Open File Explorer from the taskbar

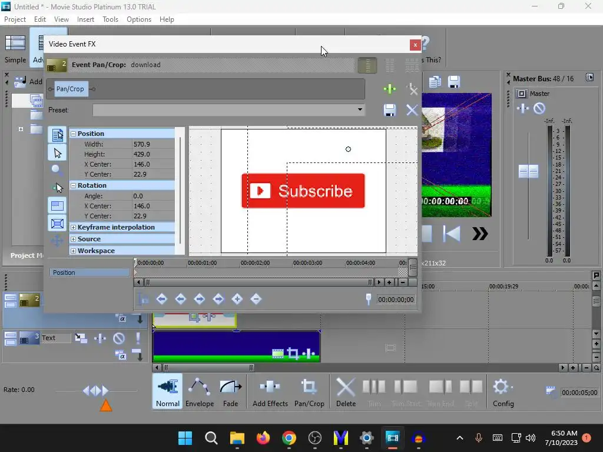coord(237,438)
